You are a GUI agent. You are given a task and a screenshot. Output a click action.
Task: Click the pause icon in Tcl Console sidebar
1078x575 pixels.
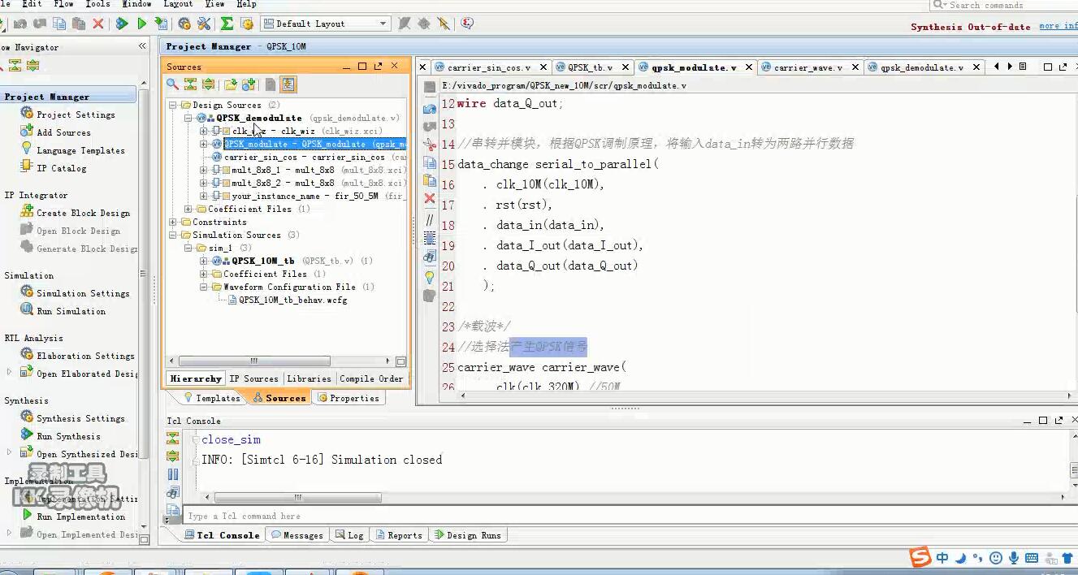tap(173, 474)
